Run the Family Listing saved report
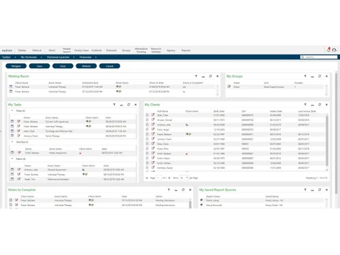The width and height of the screenshot is (340, 255). coord(201,200)
